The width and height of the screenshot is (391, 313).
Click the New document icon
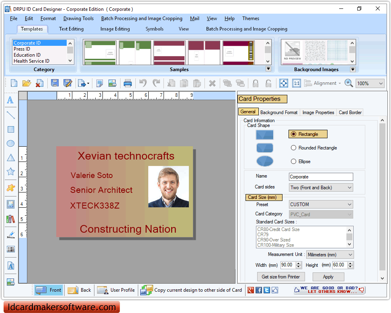click(14, 83)
